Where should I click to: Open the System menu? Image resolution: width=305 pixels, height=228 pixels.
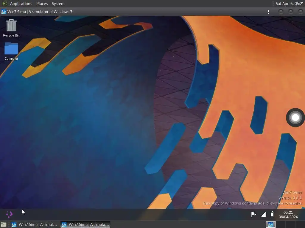58,4
